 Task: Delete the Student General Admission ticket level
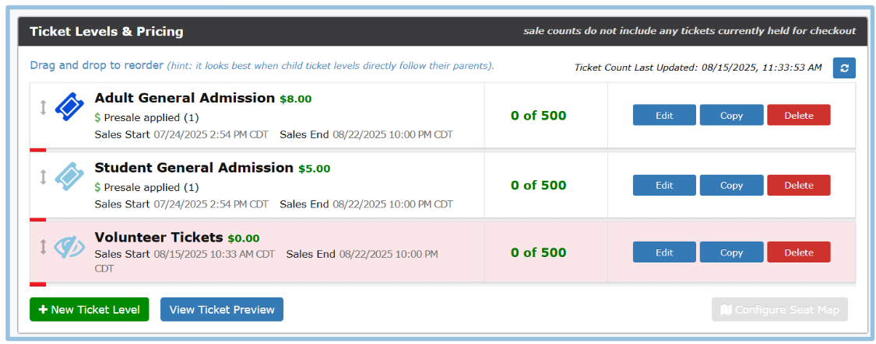pos(798,185)
